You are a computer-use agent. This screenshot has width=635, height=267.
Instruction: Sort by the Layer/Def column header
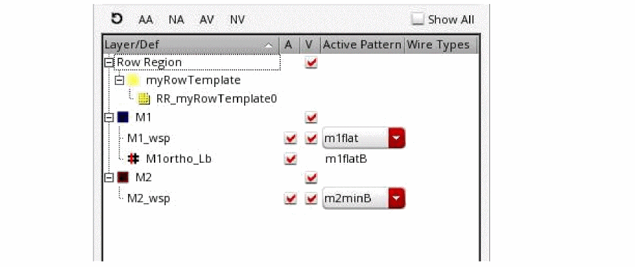186,45
